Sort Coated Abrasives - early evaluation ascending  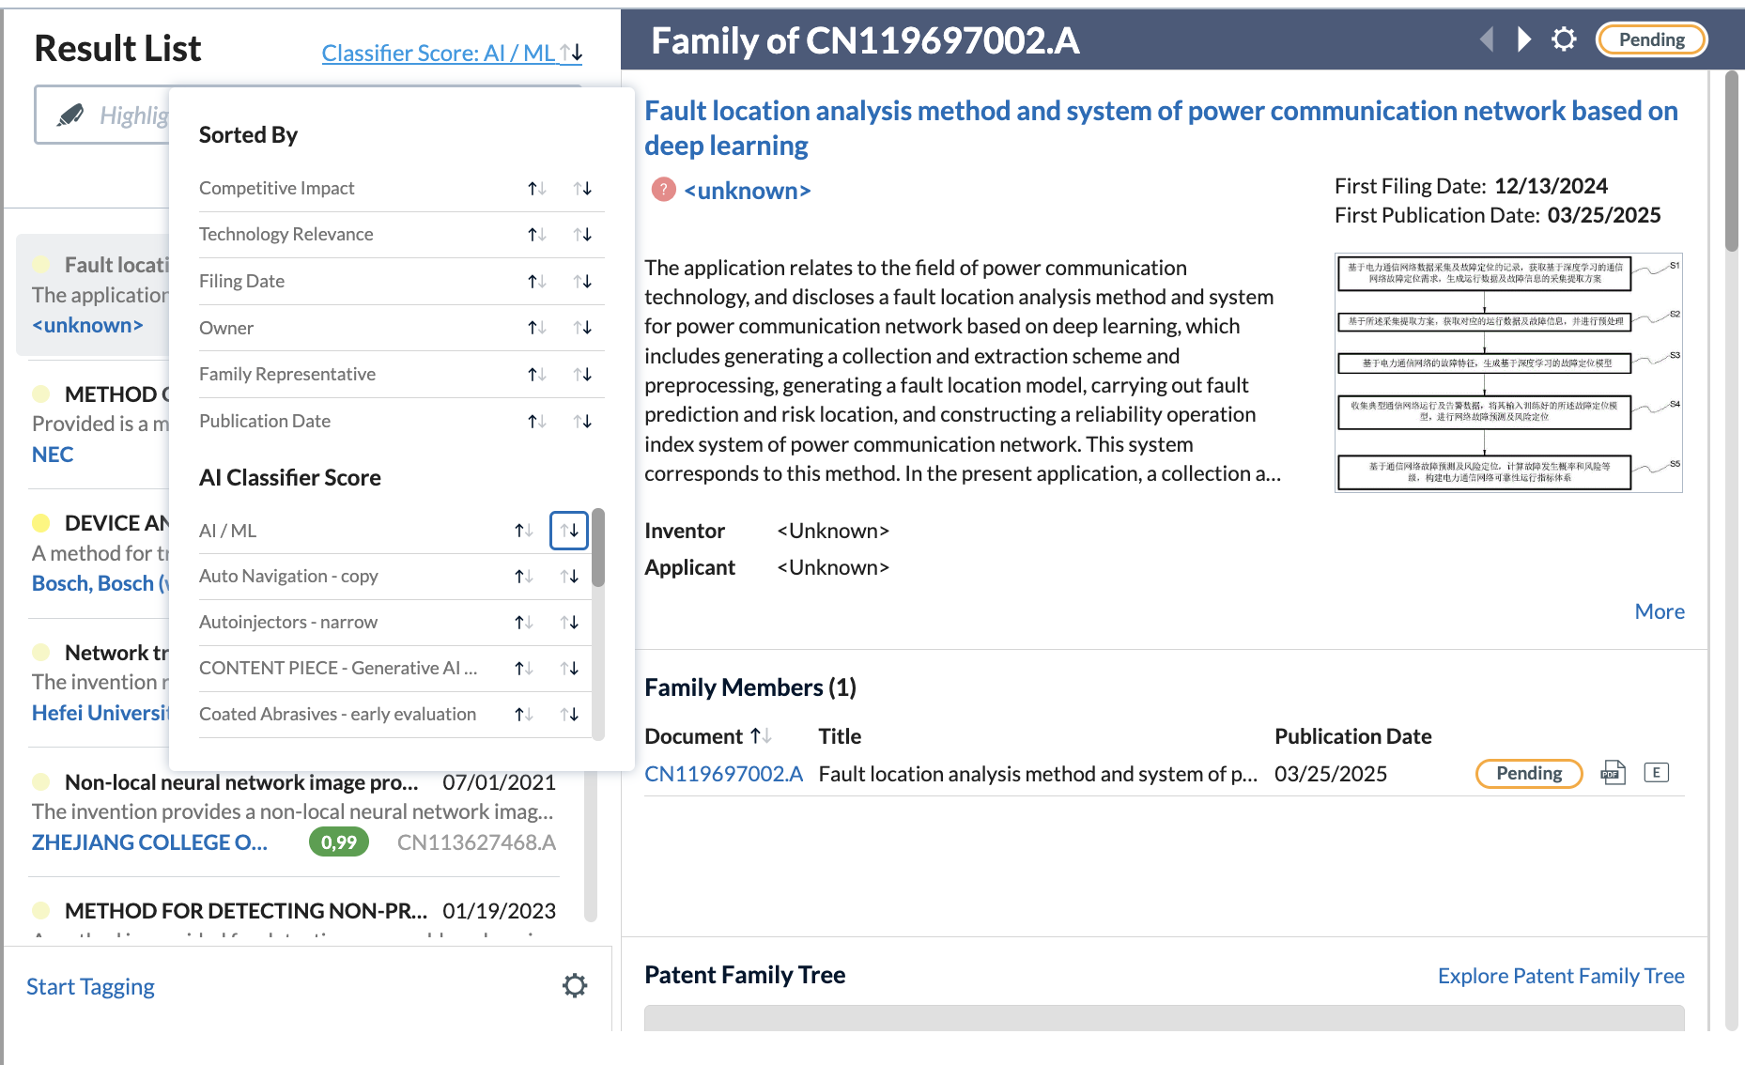523,715
